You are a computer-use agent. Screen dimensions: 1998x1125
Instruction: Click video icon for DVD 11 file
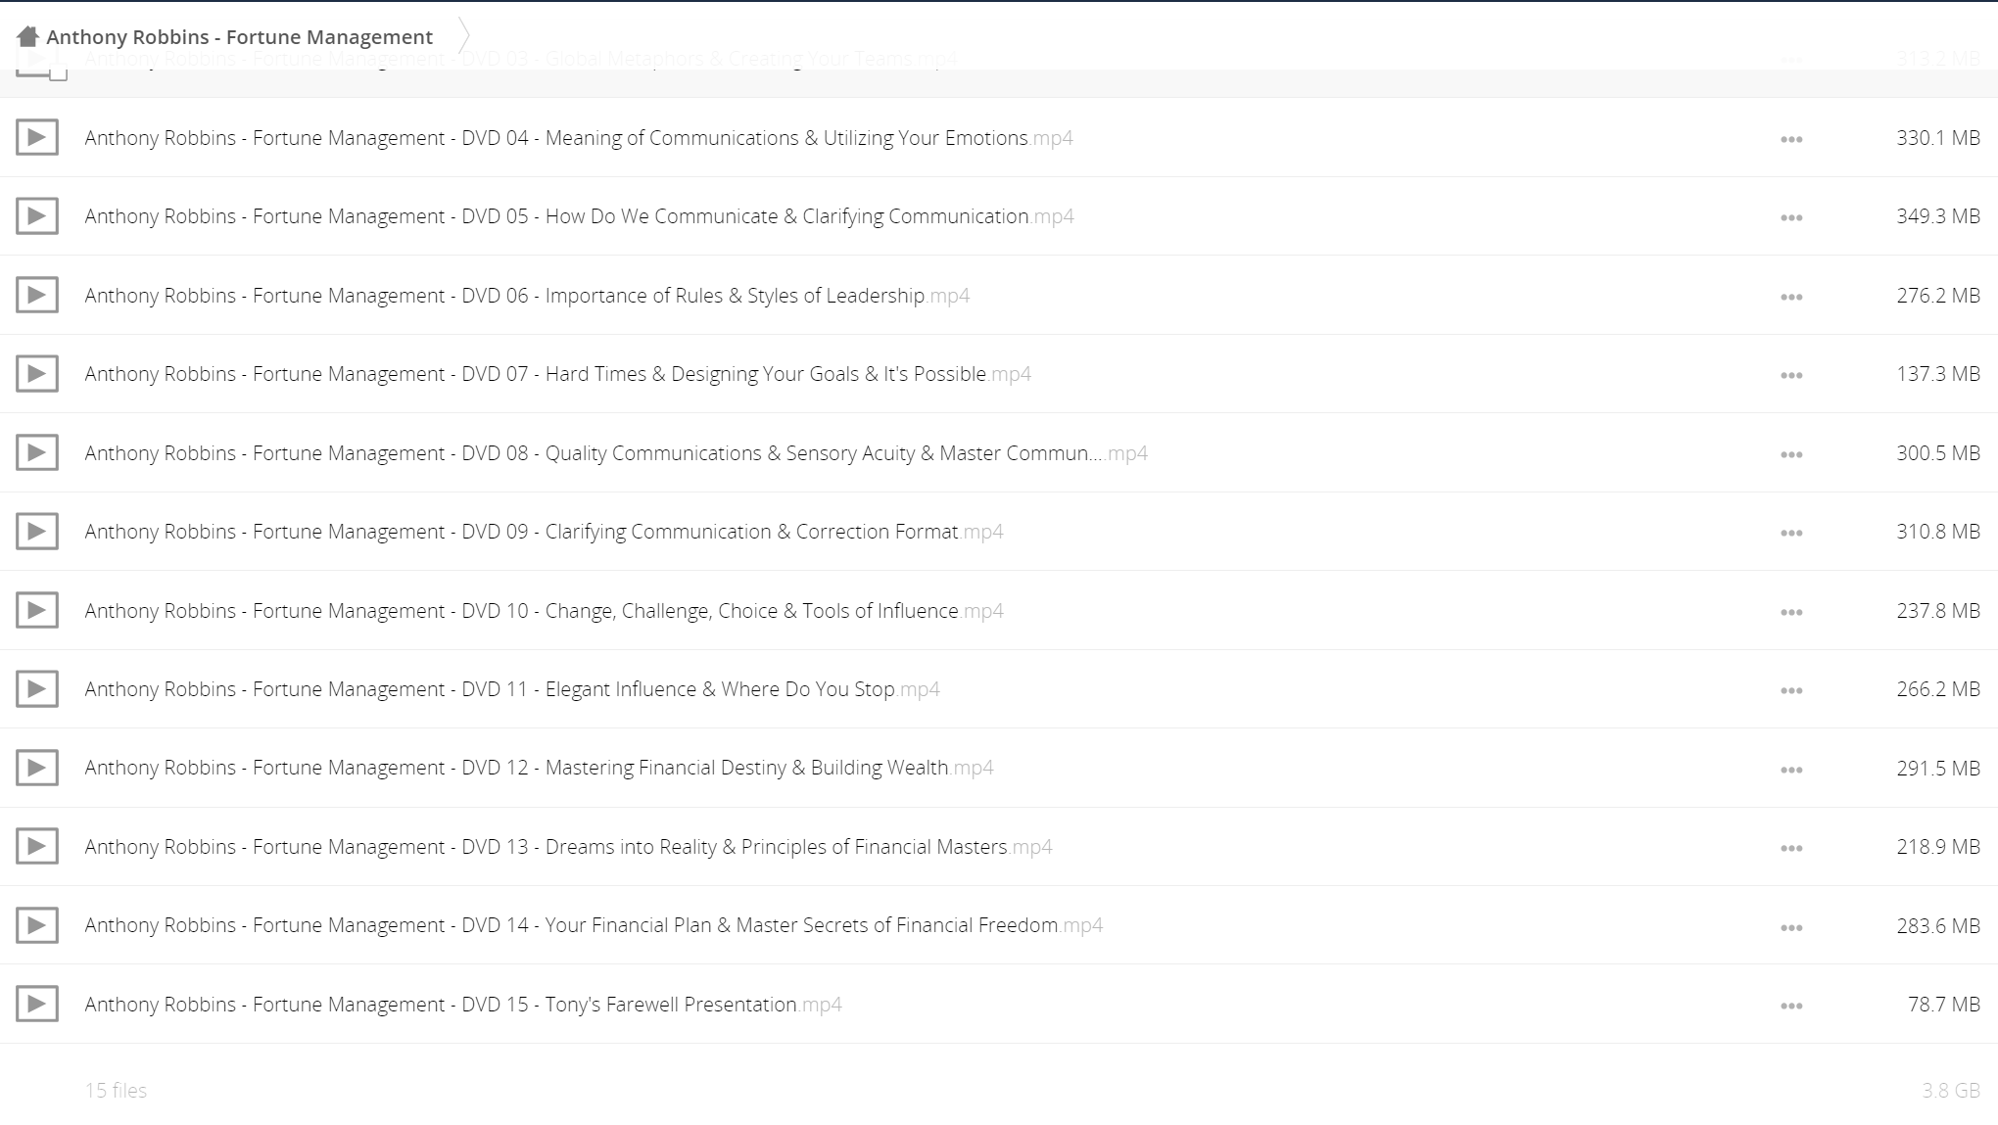pyautogui.click(x=37, y=688)
